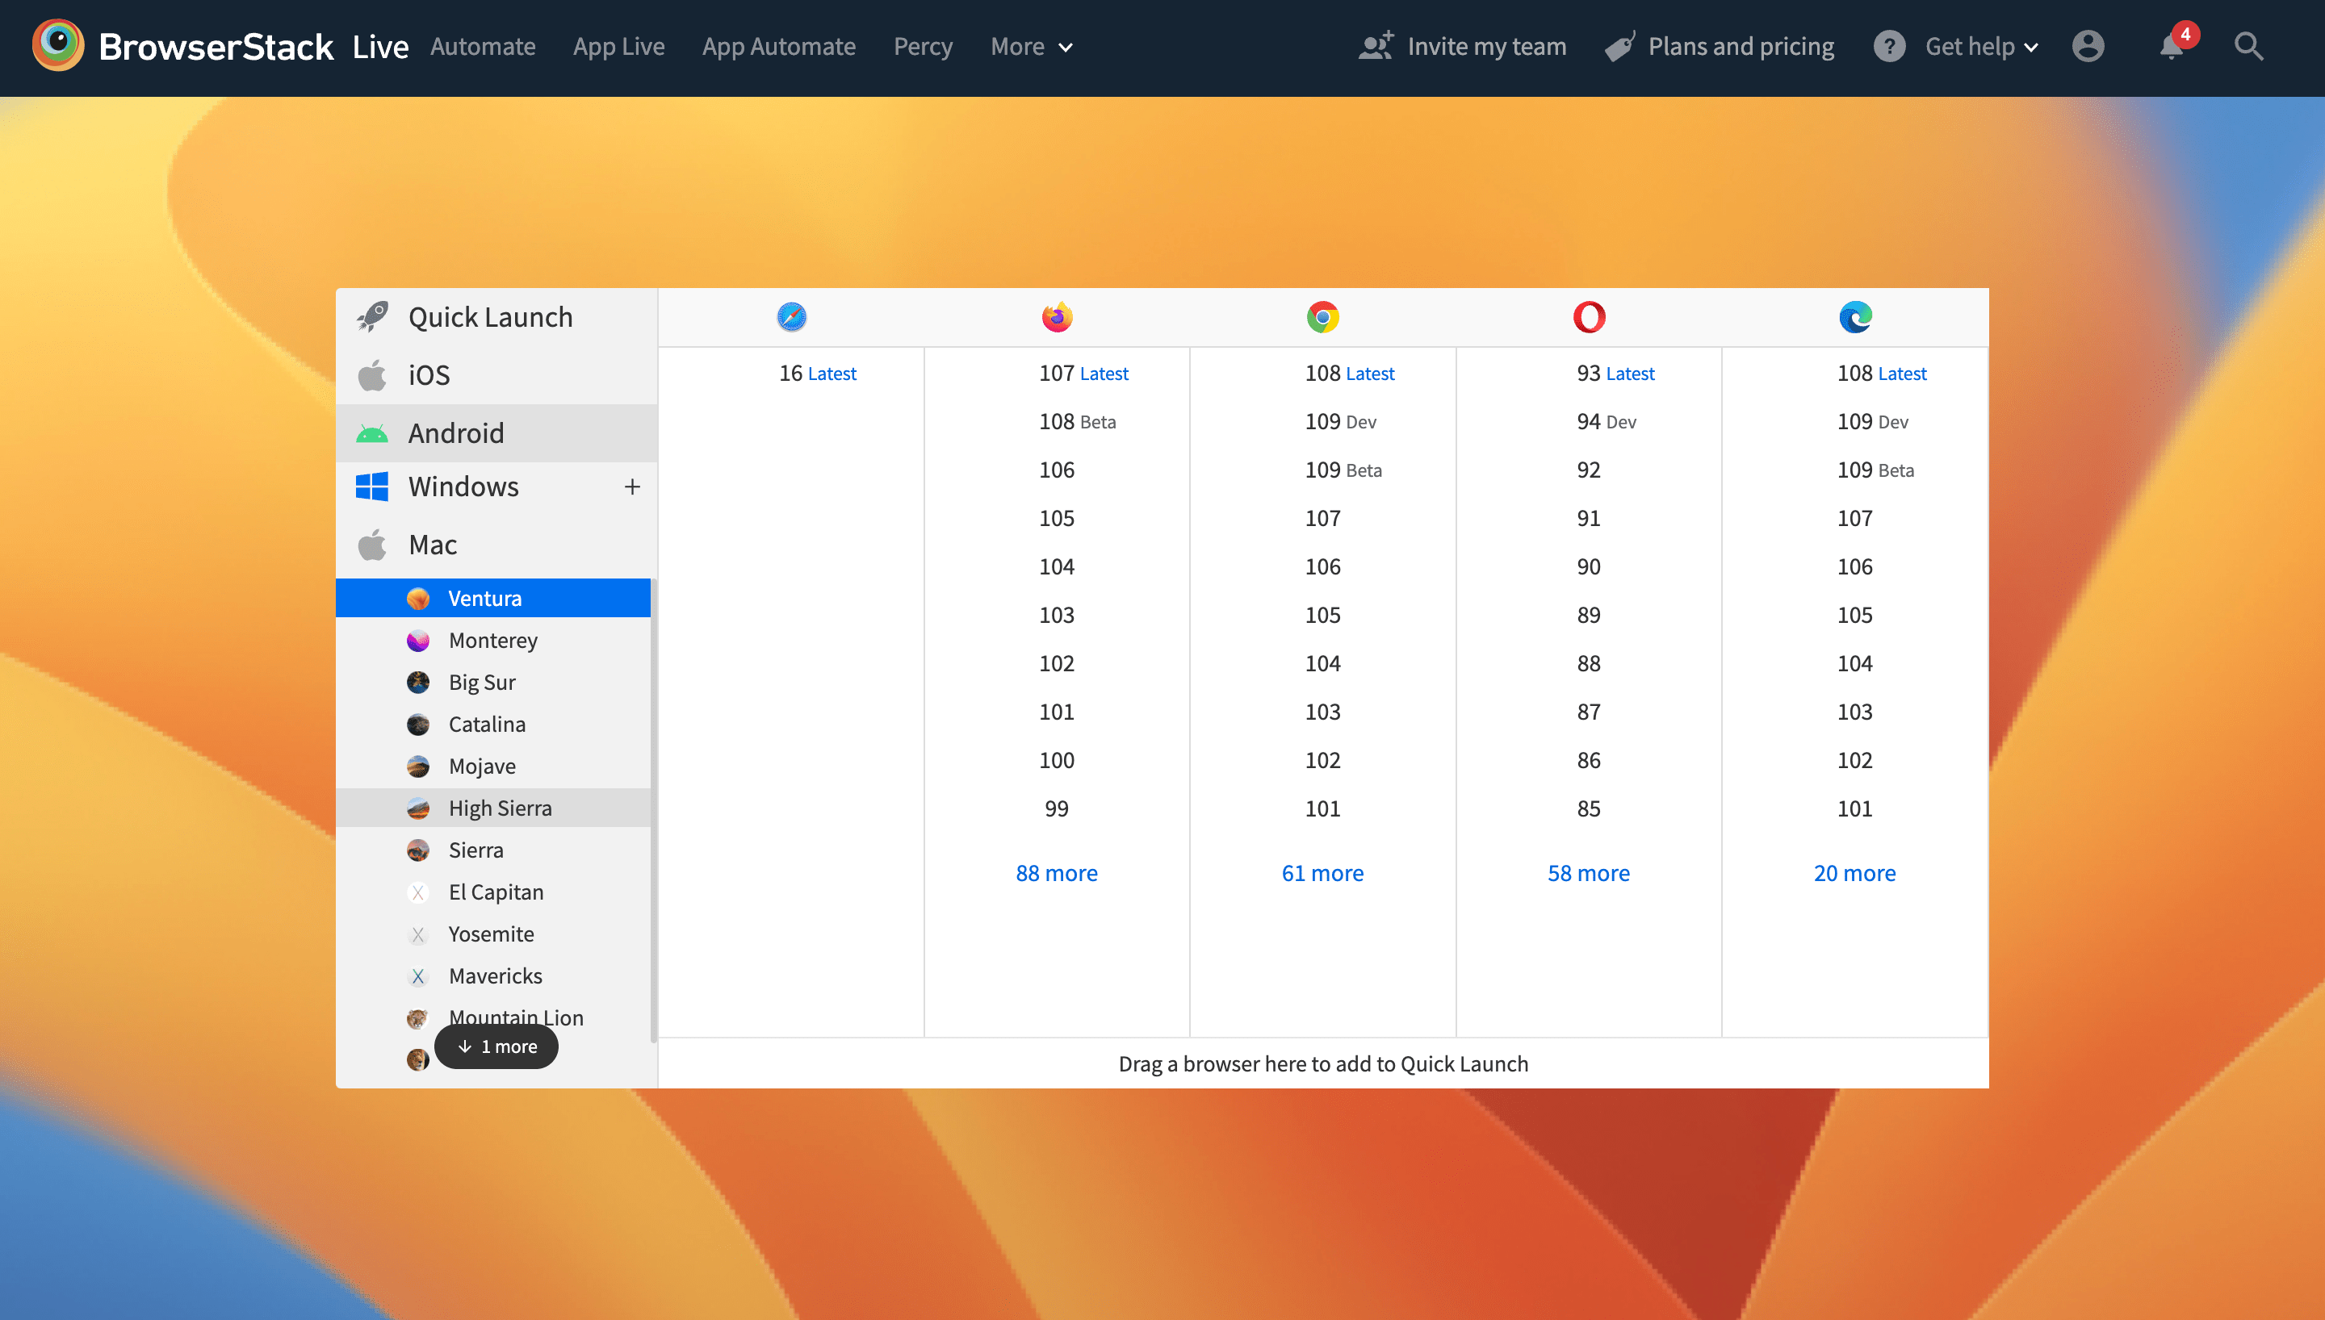Show 88 more Firefox versions

coord(1057,873)
